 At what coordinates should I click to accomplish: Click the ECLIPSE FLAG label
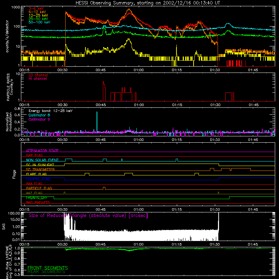click(38, 179)
